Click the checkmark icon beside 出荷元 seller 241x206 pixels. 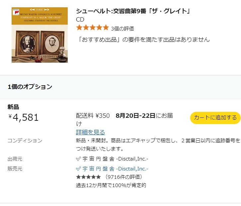pyautogui.click(x=78, y=159)
